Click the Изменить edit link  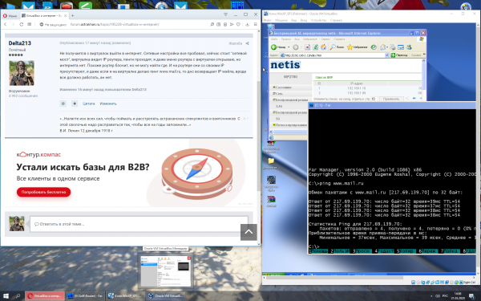(x=108, y=104)
